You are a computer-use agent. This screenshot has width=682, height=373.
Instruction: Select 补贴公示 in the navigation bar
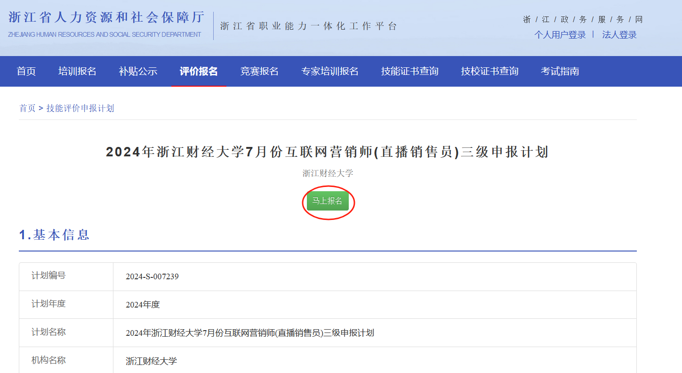(x=138, y=71)
